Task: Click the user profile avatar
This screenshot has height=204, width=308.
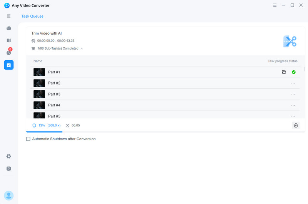Action: [8, 196]
